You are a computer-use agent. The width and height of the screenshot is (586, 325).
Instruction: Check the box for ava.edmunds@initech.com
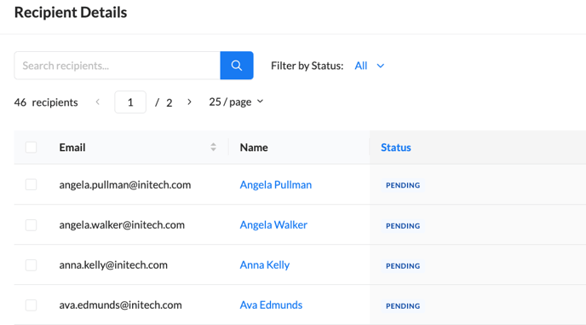coord(31,305)
